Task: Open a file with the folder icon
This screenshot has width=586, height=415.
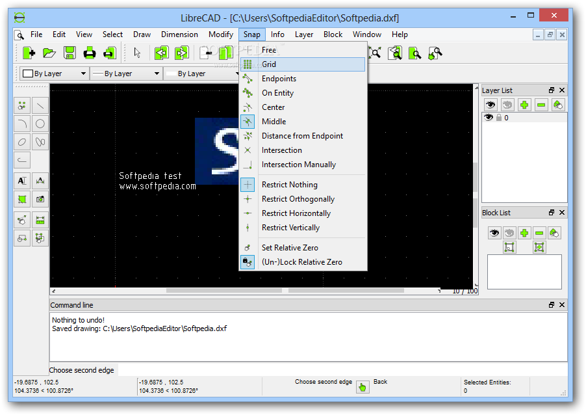Action: click(x=49, y=53)
